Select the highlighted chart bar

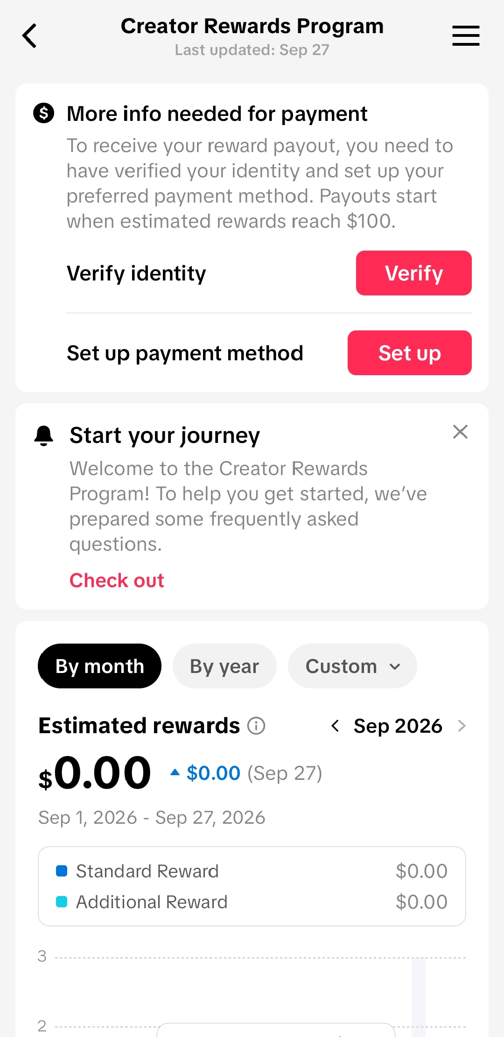[x=419, y=997]
